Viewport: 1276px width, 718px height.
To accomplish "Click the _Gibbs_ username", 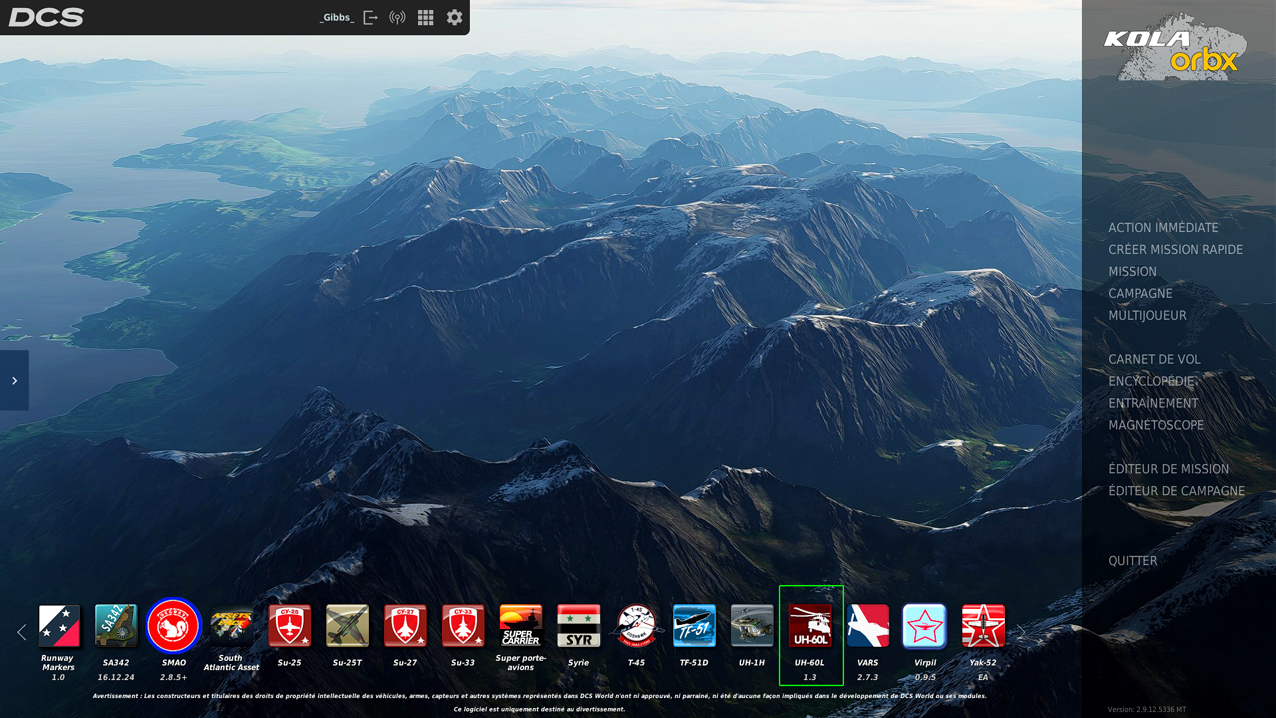I will (x=337, y=17).
